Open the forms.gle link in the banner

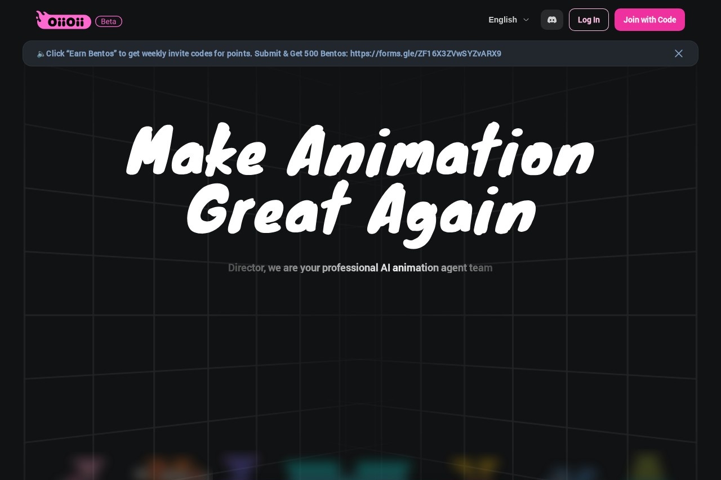(425, 53)
